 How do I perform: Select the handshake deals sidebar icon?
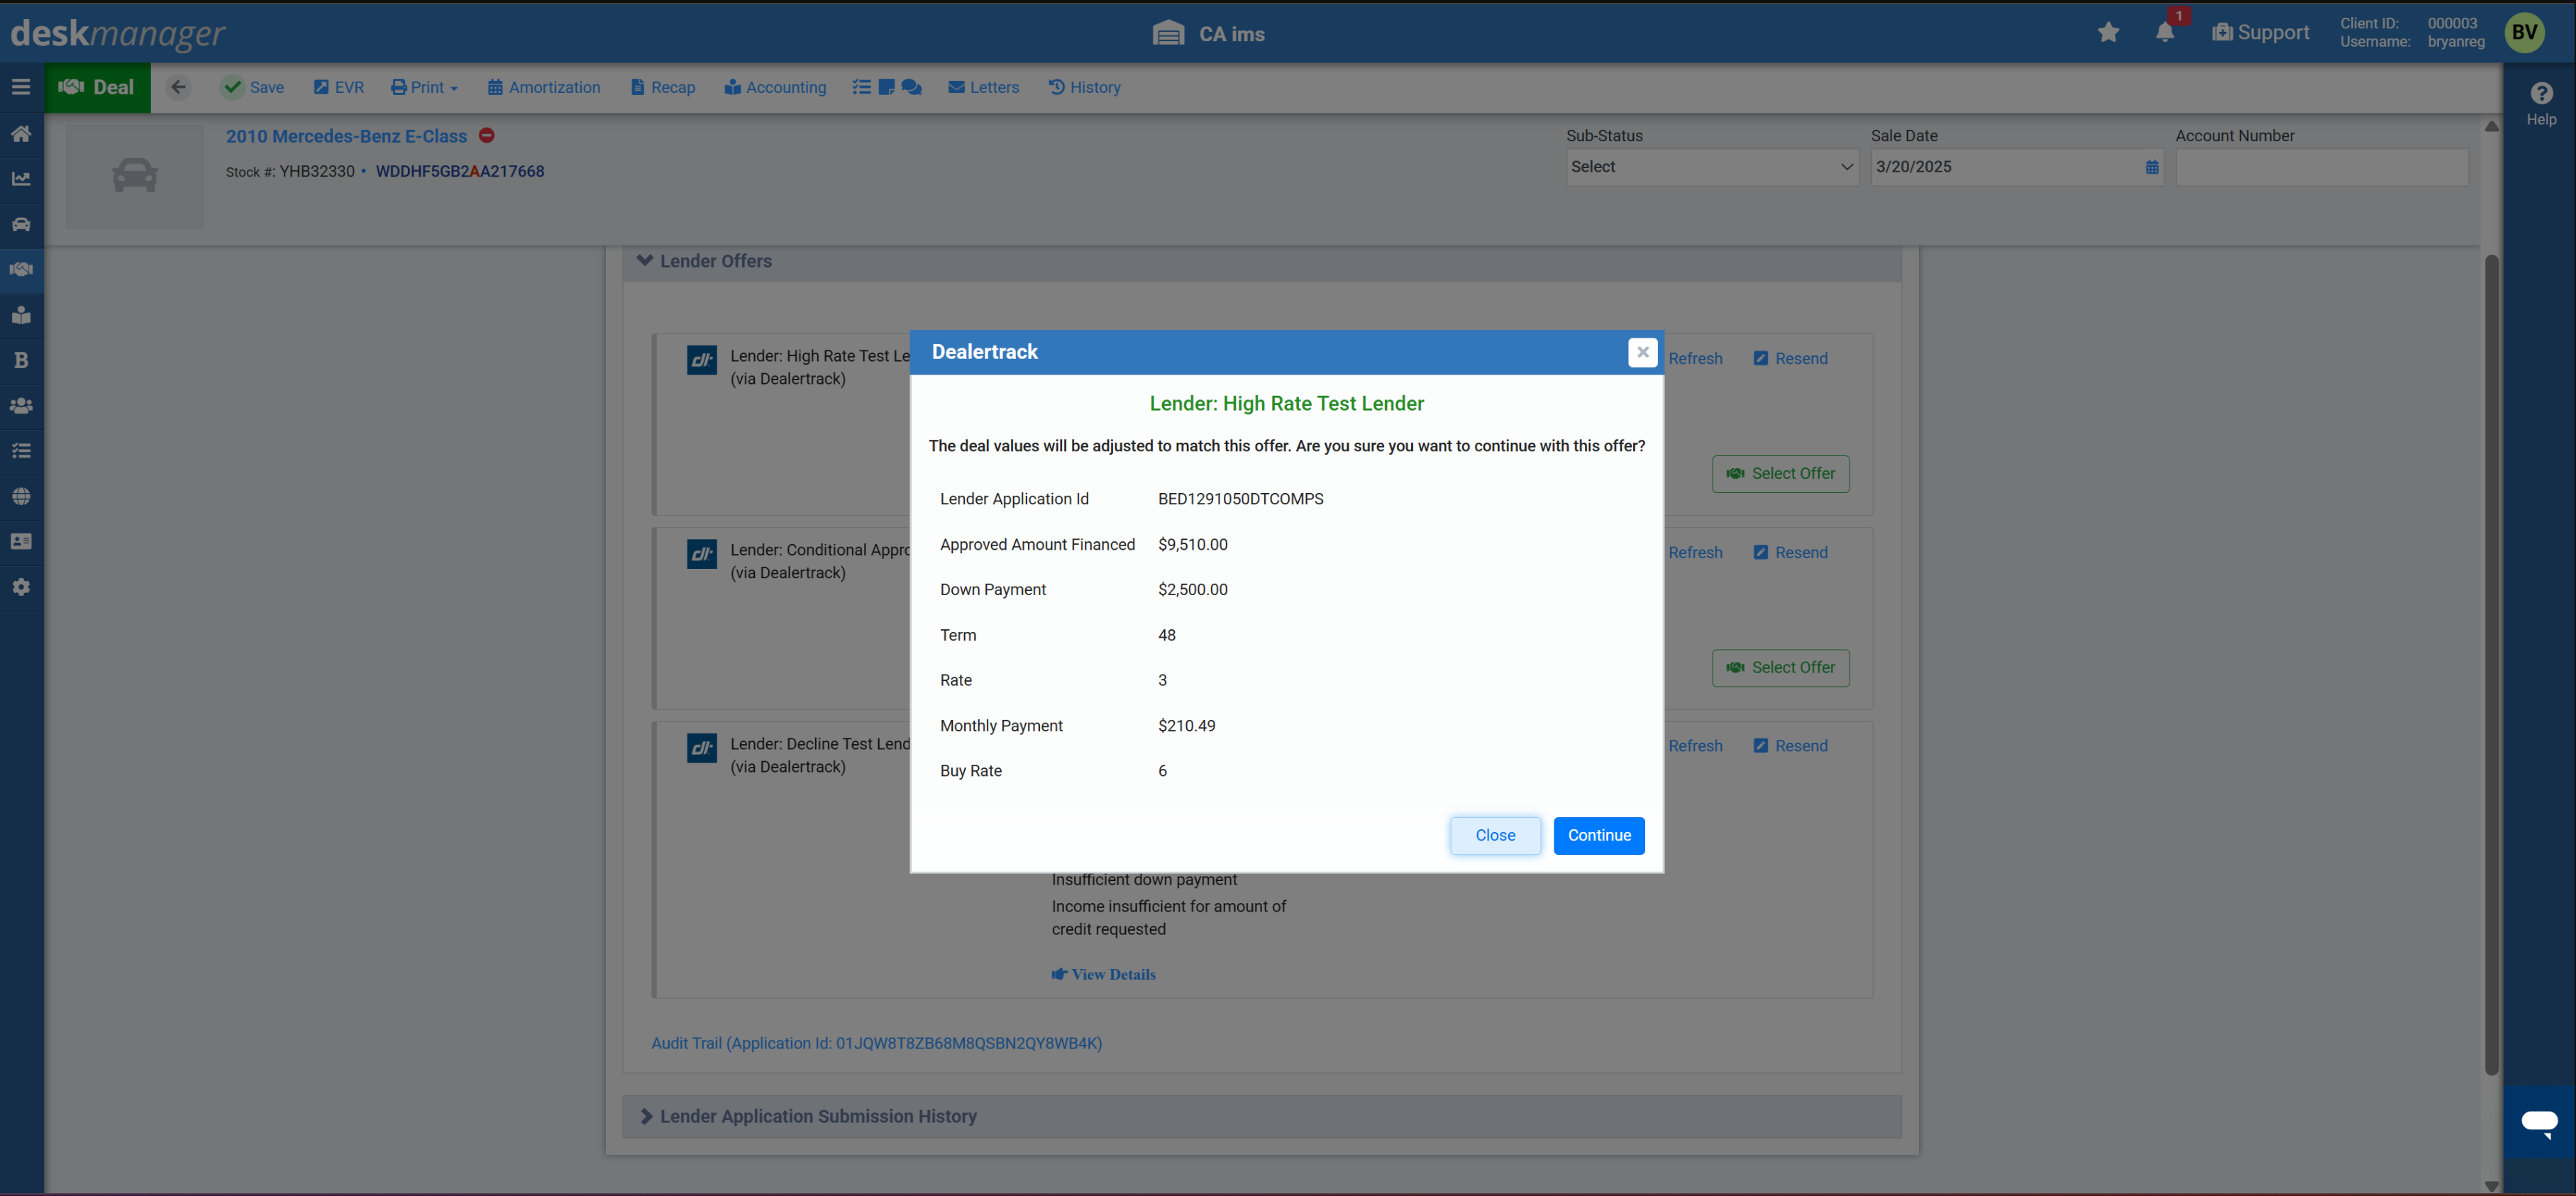(21, 269)
